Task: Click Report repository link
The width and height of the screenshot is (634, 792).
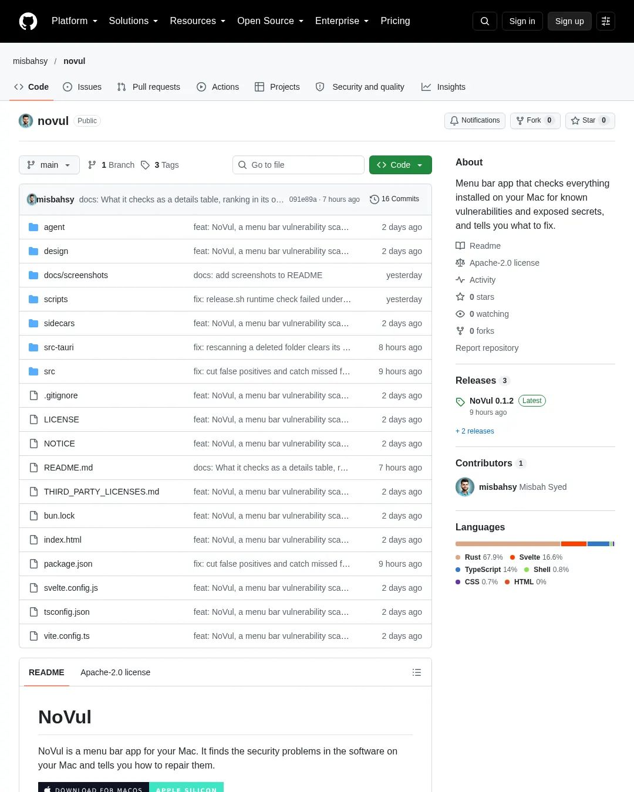Action: click(487, 348)
